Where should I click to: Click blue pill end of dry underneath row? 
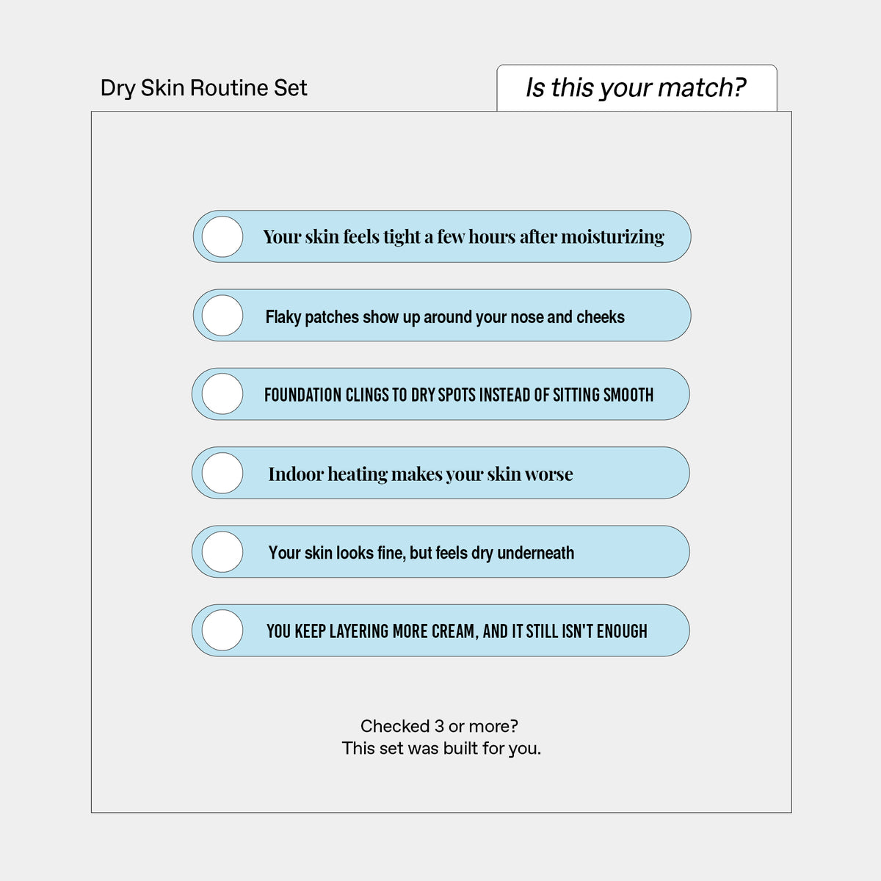click(x=674, y=552)
